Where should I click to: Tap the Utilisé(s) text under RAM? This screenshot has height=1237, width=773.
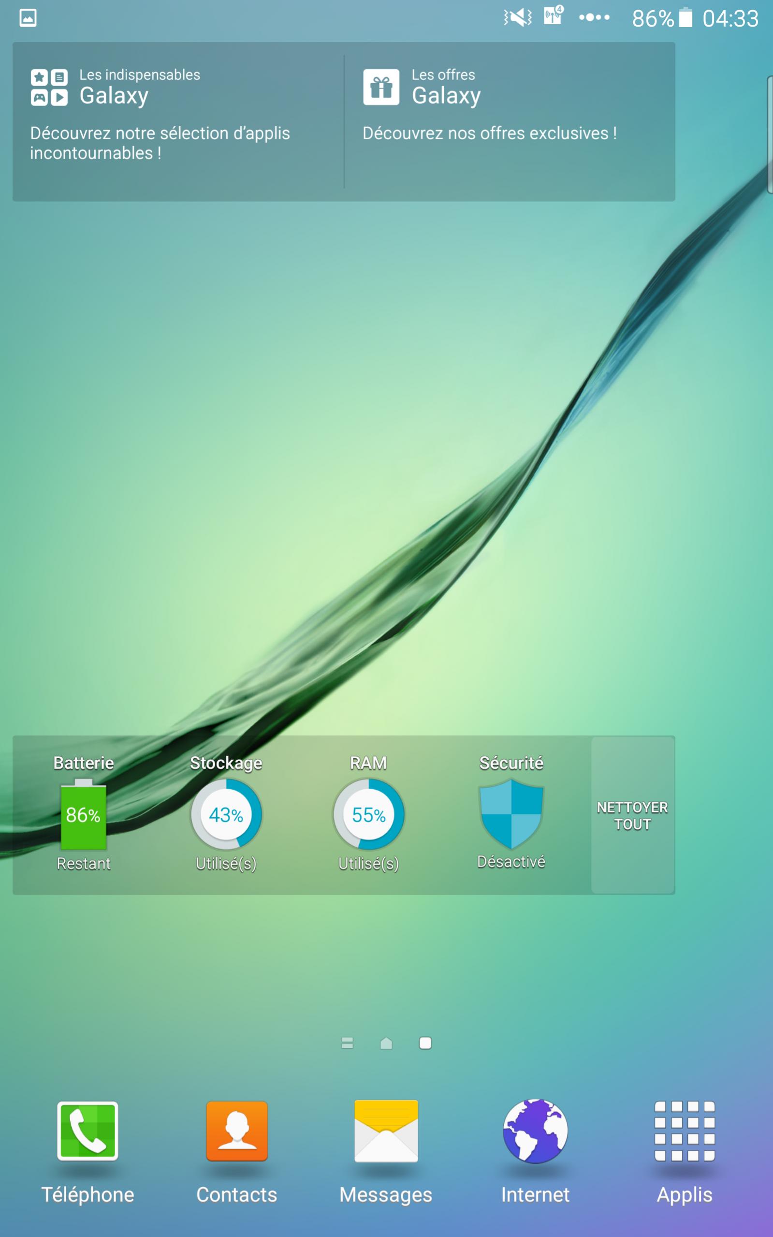368,864
